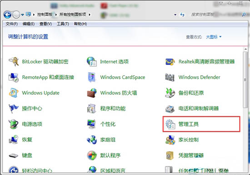
Task: Click the refresh arrows icon
Action: coord(182,15)
